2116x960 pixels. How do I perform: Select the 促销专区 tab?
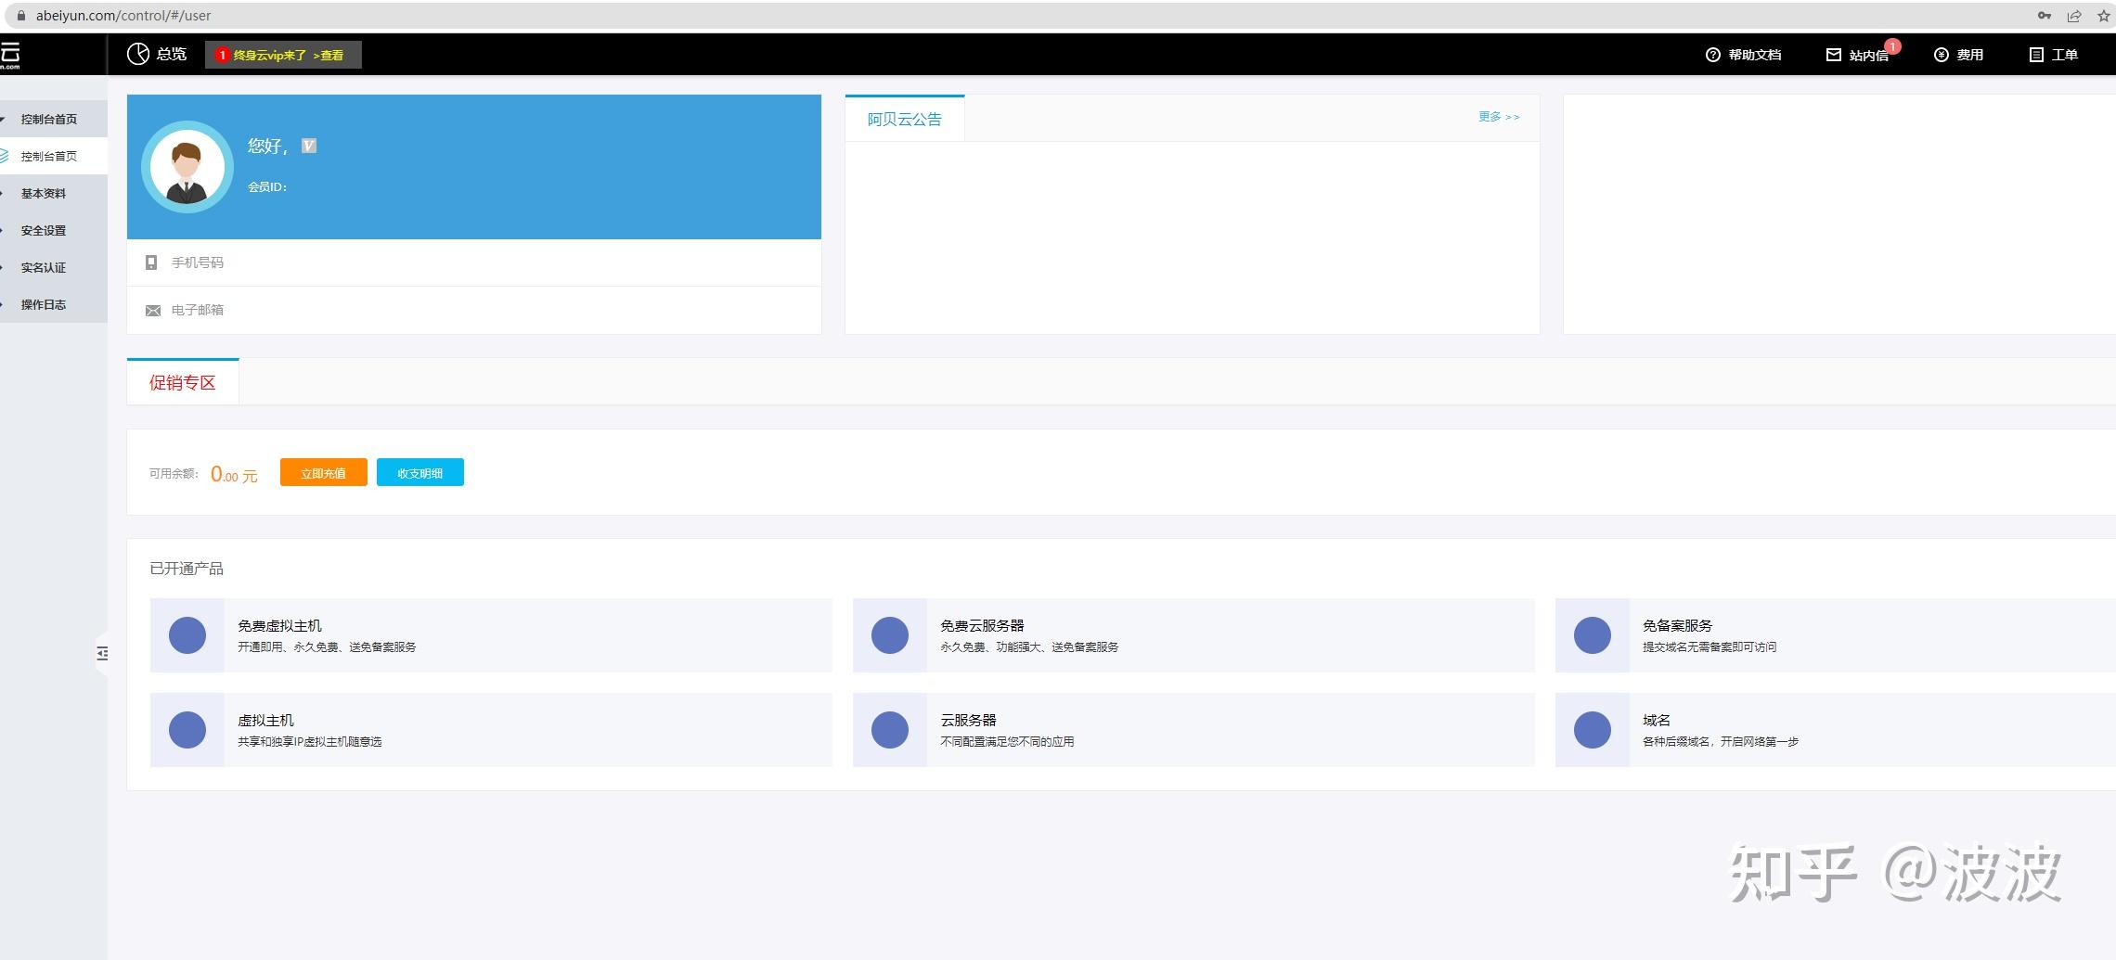click(183, 382)
